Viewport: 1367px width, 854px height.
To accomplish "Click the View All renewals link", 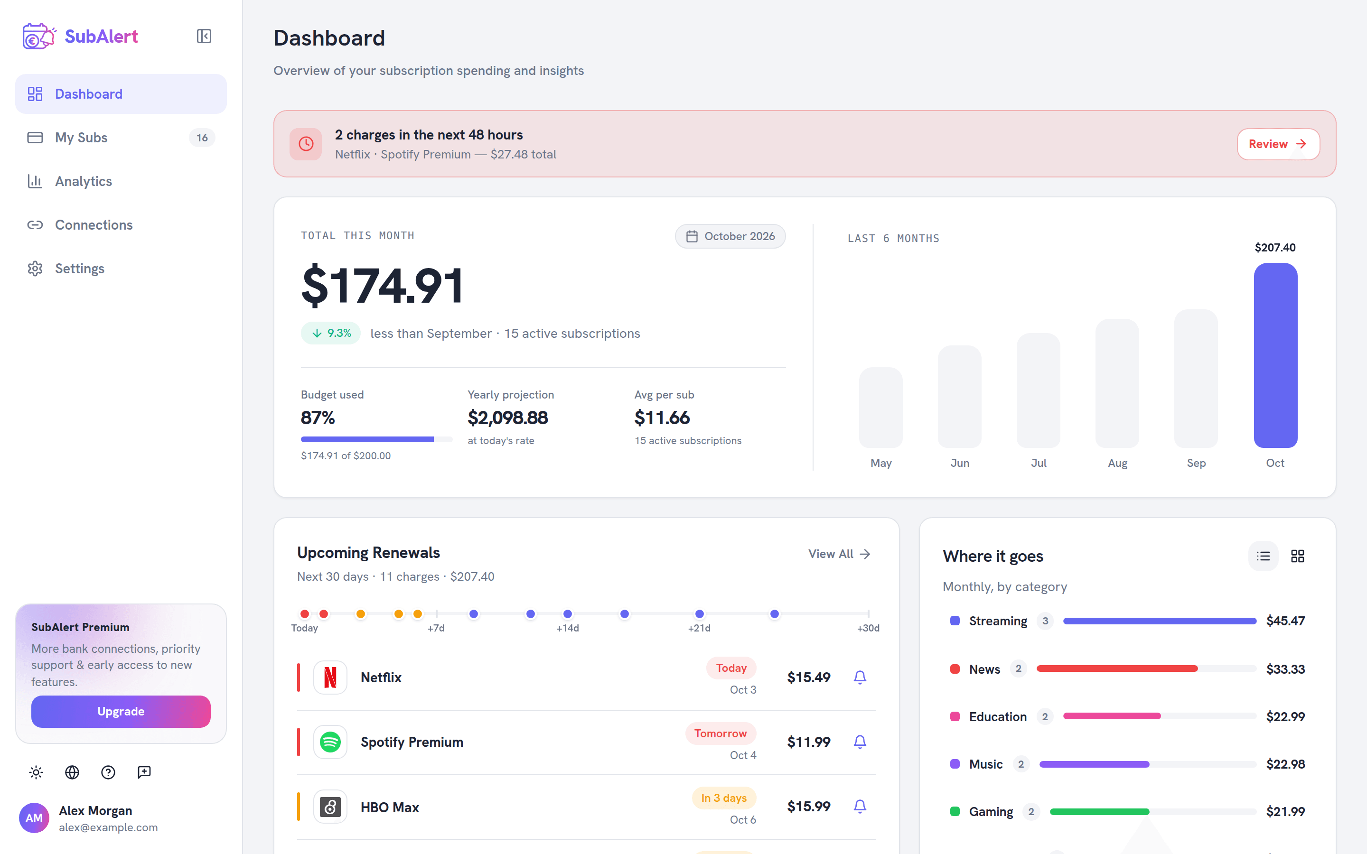I will [839, 554].
